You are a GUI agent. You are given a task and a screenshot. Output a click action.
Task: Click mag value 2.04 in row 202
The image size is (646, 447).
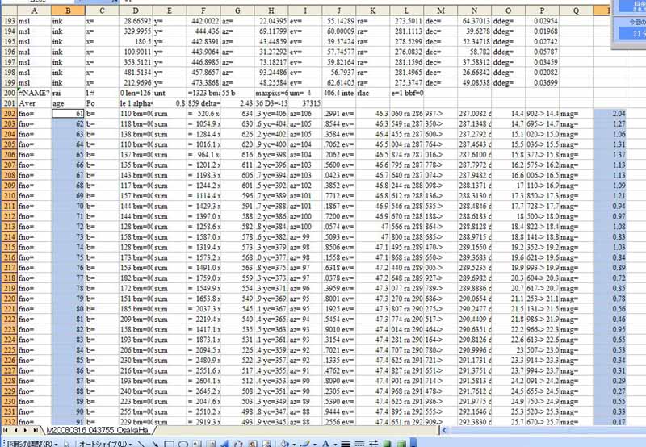click(x=610, y=114)
